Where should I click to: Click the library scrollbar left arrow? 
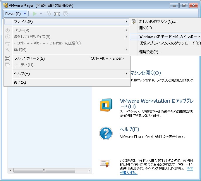11,170
